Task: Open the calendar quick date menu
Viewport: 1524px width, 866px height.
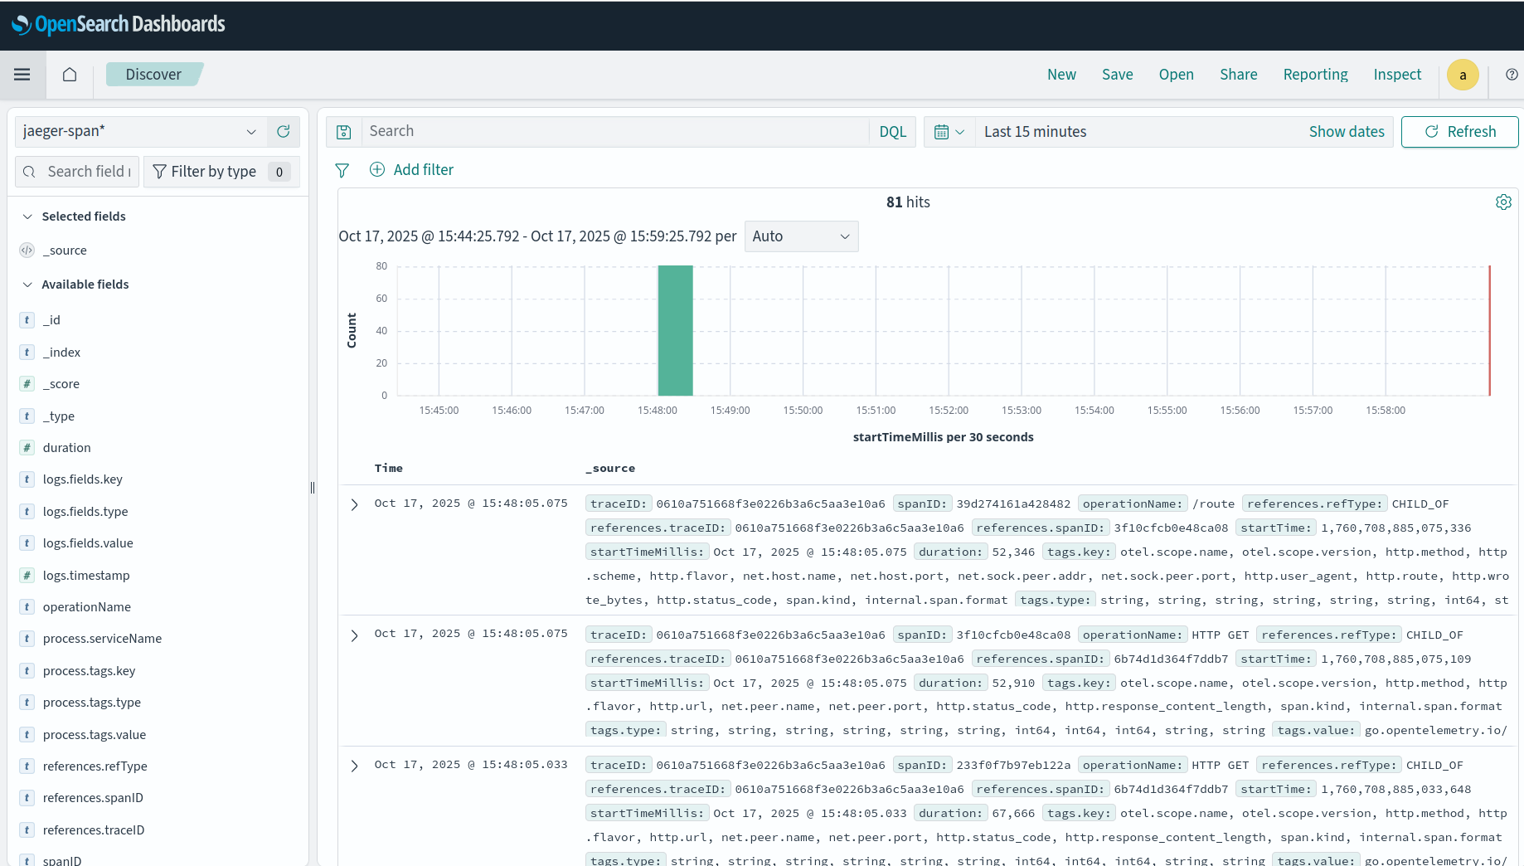Action: (x=949, y=132)
